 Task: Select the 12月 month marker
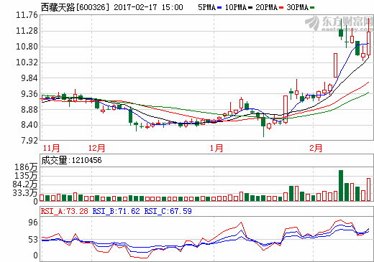(96, 148)
